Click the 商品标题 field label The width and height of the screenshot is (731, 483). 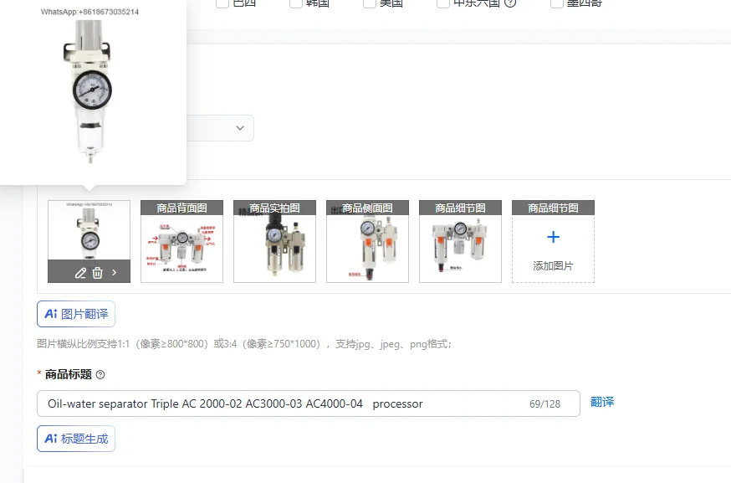point(69,374)
